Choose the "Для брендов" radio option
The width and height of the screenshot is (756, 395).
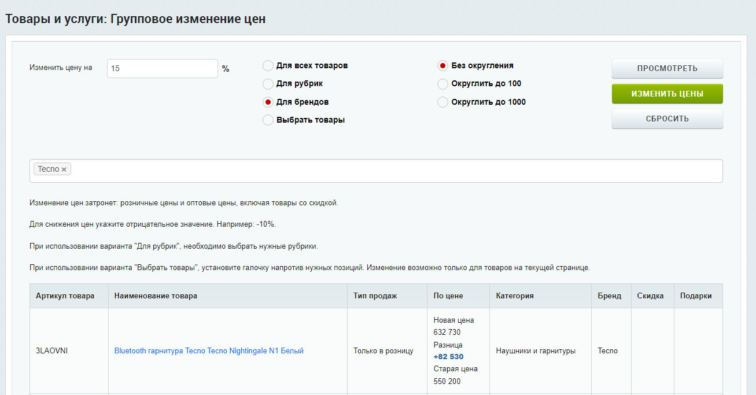click(x=268, y=102)
